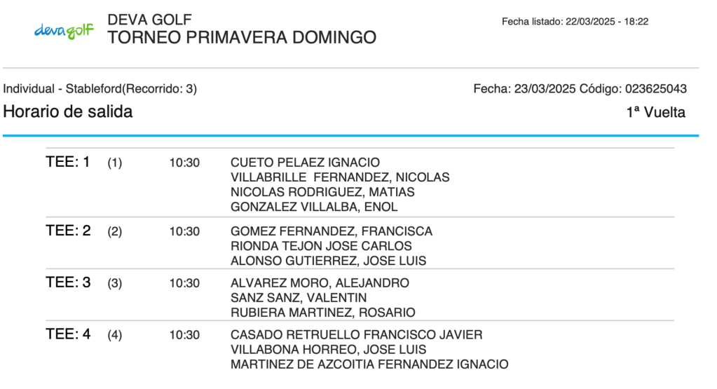717x389 pixels.
Task: Click the TEE: 4 label
Action: [x=68, y=334]
